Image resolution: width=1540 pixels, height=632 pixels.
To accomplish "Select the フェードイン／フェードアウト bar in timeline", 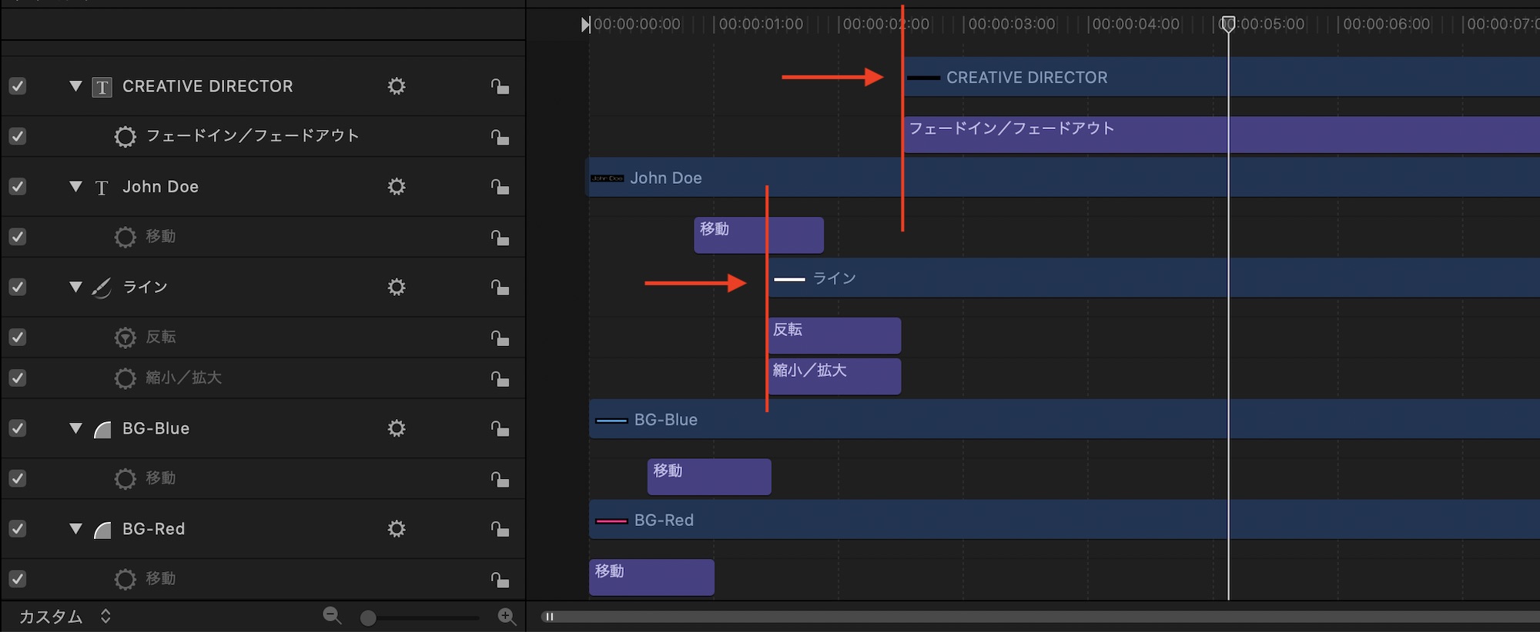I will [x=1222, y=135].
